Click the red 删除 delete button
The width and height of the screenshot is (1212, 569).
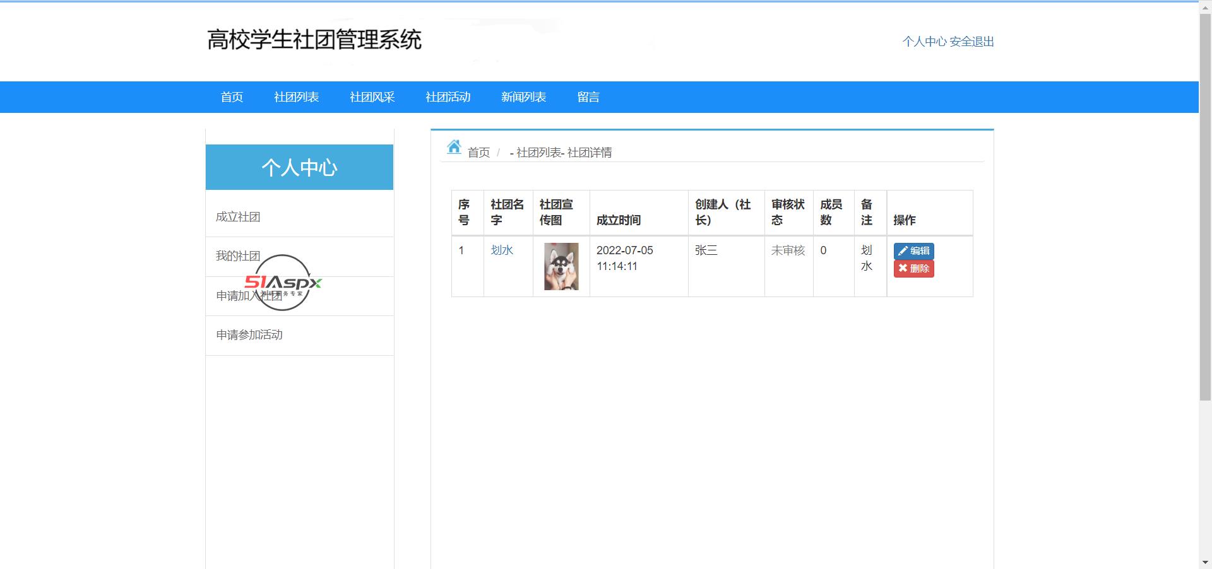coord(913,269)
